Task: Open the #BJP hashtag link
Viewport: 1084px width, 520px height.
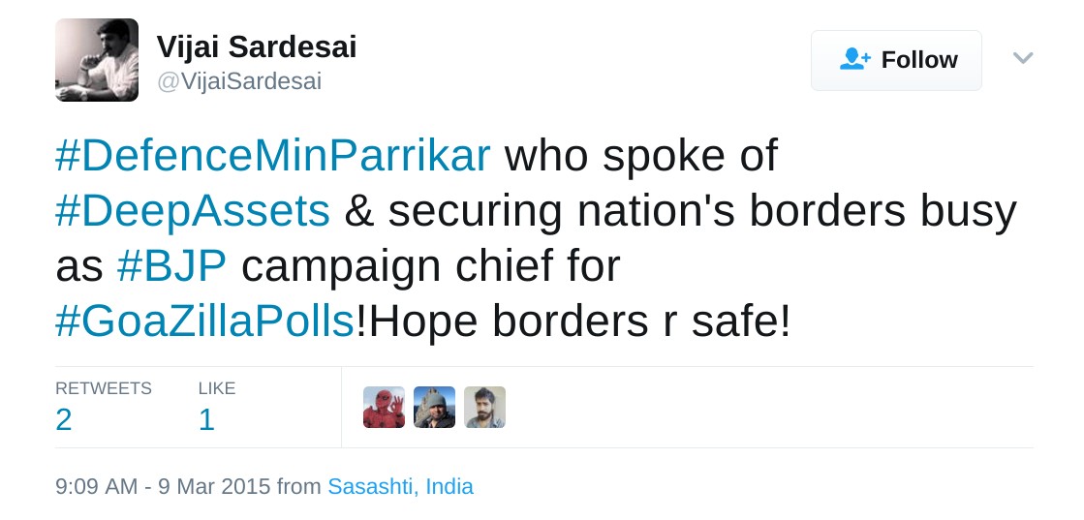Action: 172,267
